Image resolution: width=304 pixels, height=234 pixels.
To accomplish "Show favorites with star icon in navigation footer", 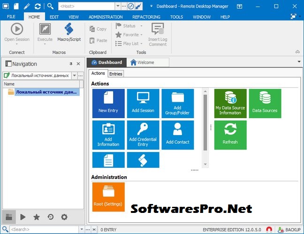I will click(x=37, y=217).
